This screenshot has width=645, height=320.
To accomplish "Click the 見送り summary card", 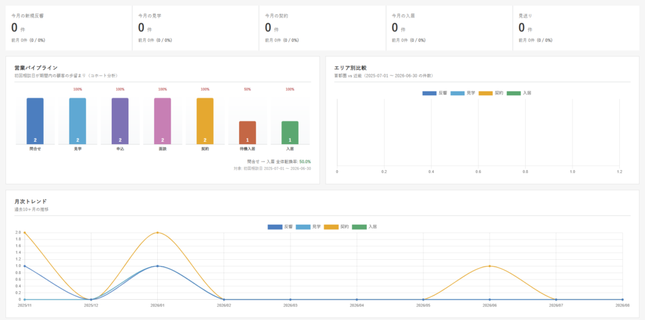I will [576, 28].
